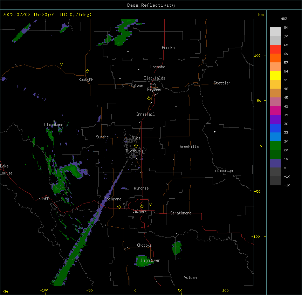
Task: Select the Sylvan label
Action: (137, 86)
